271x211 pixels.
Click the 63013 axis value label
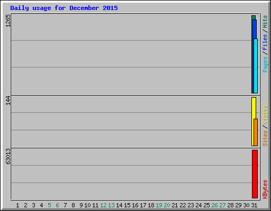click(8, 157)
